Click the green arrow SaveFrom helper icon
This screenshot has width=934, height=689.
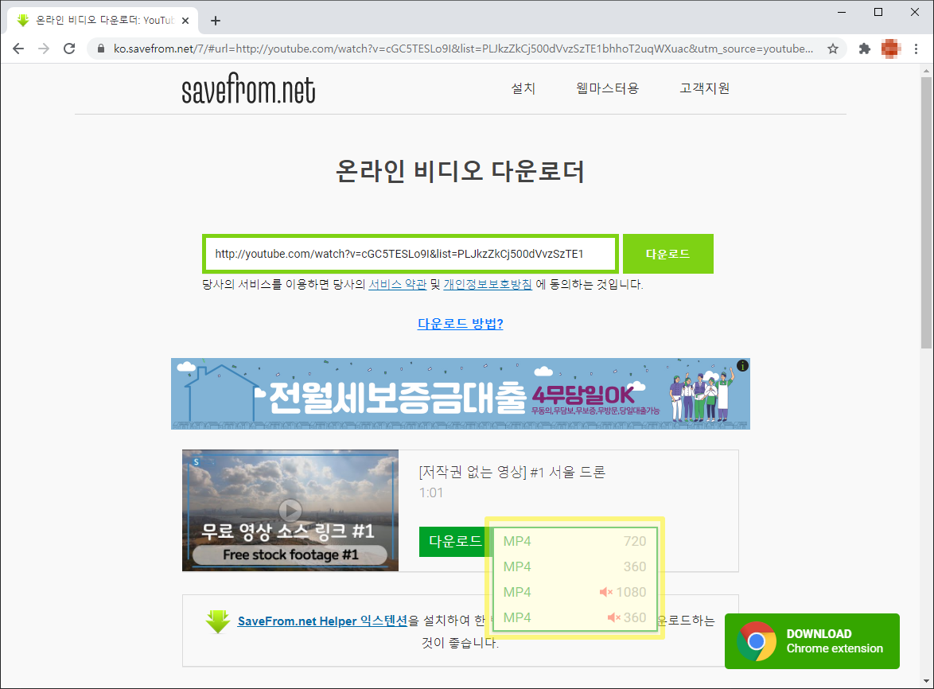coord(218,621)
